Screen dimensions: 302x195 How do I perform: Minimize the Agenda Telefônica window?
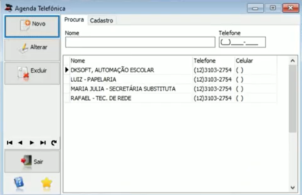pos(255,8)
